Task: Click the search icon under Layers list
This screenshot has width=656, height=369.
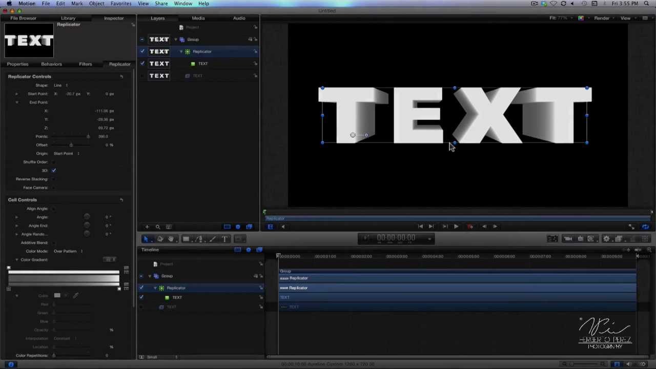Action: (x=158, y=227)
